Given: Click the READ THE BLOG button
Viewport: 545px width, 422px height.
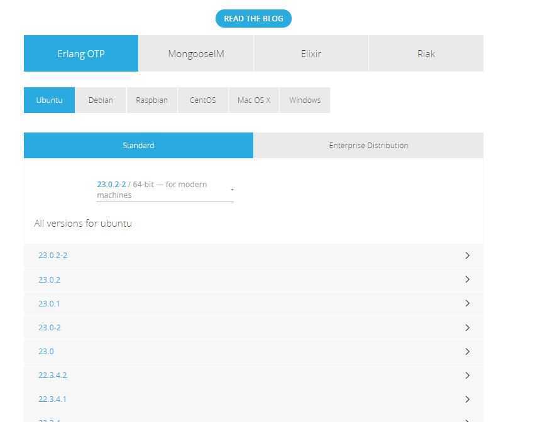Looking at the screenshot, I should point(253,18).
